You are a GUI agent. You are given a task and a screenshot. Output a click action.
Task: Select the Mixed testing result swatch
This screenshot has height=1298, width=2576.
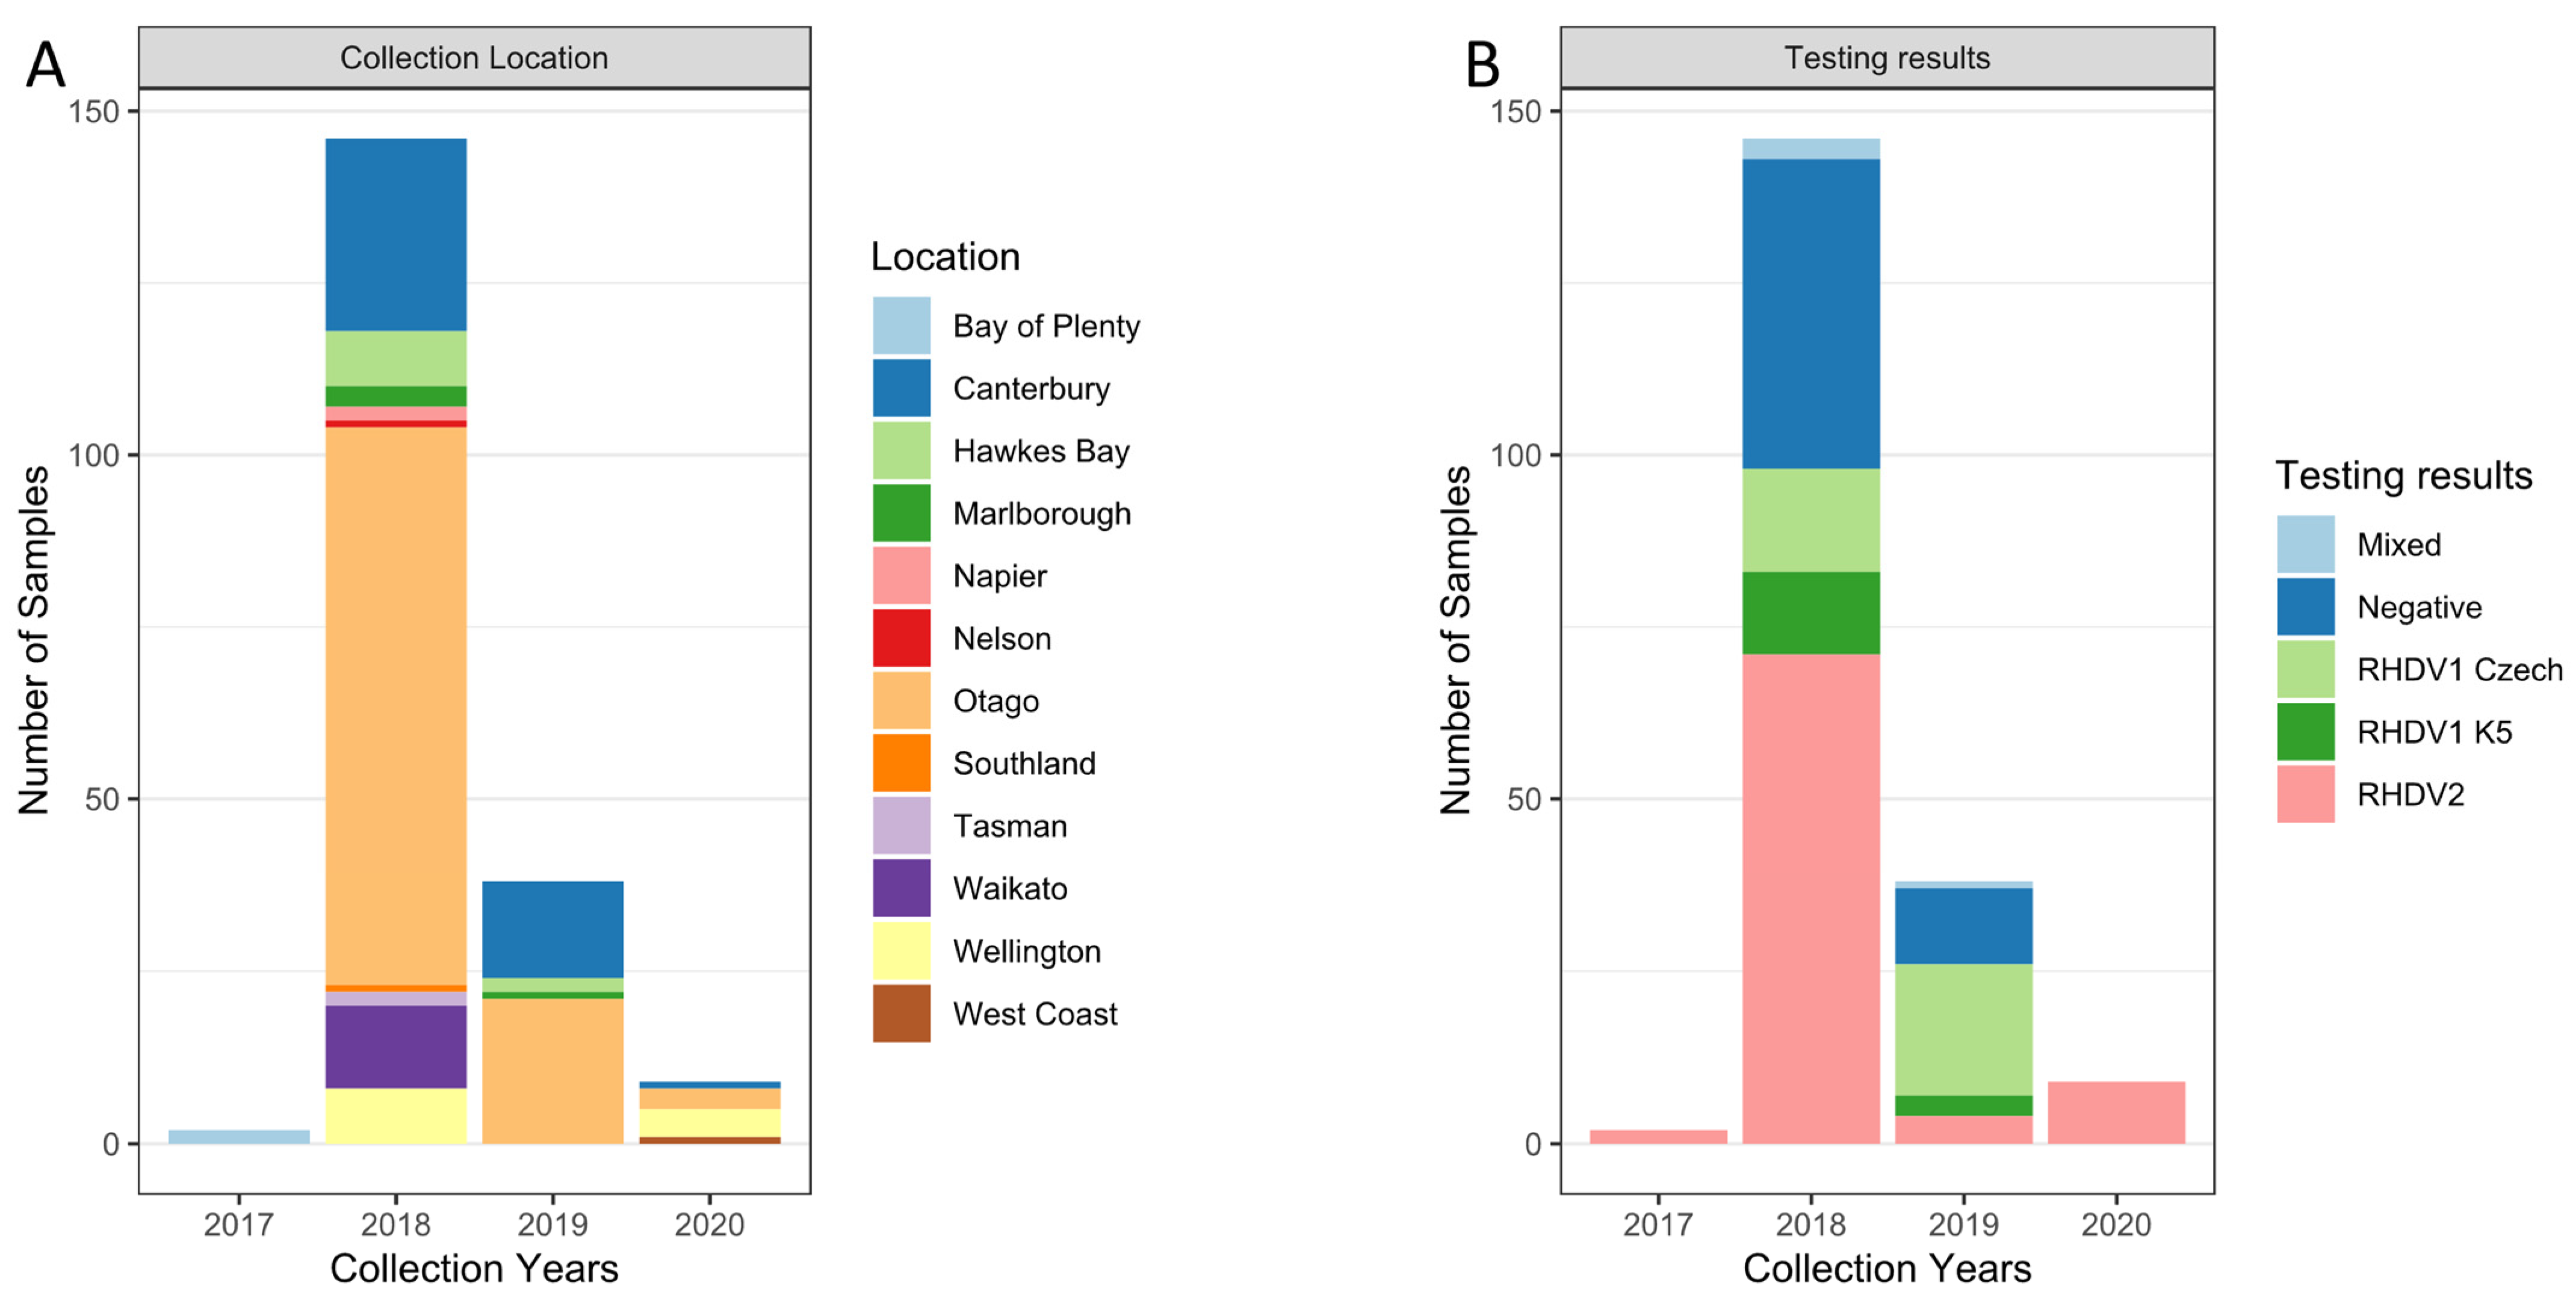coord(2305,544)
